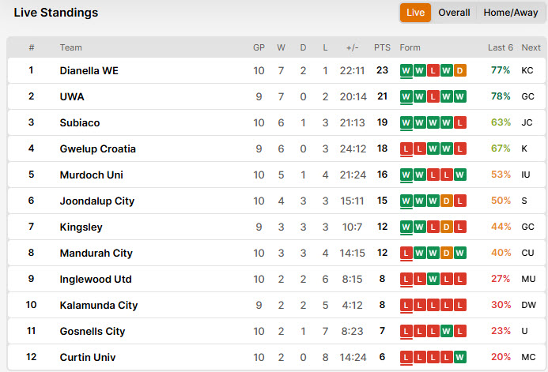
Task: Open Murdoch Uni team link
Action: point(91,175)
